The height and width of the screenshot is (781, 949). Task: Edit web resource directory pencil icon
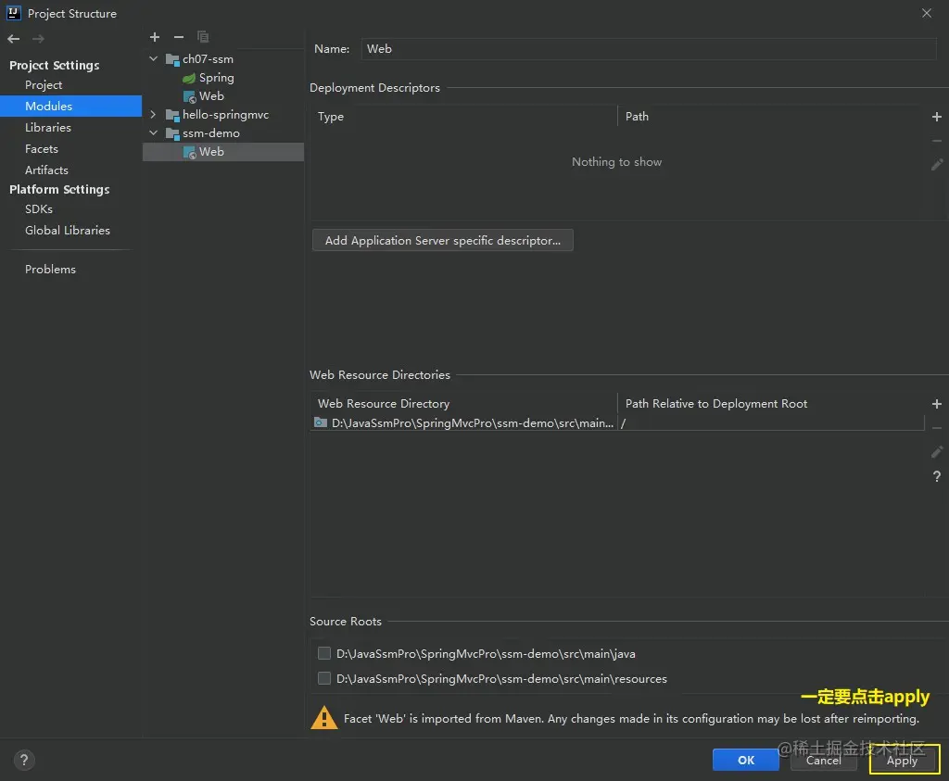pos(936,452)
